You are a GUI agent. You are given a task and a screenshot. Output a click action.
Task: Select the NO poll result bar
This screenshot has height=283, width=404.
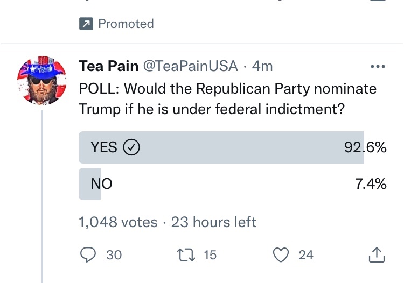coord(90,184)
